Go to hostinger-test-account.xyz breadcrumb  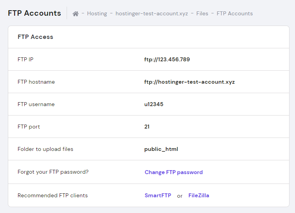tap(152, 13)
